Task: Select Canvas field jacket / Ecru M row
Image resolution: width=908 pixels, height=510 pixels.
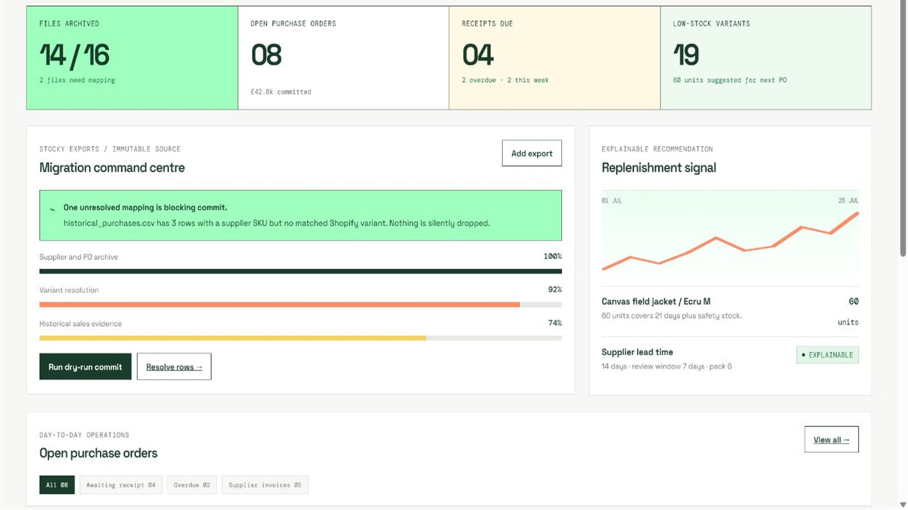Action: 730,311
